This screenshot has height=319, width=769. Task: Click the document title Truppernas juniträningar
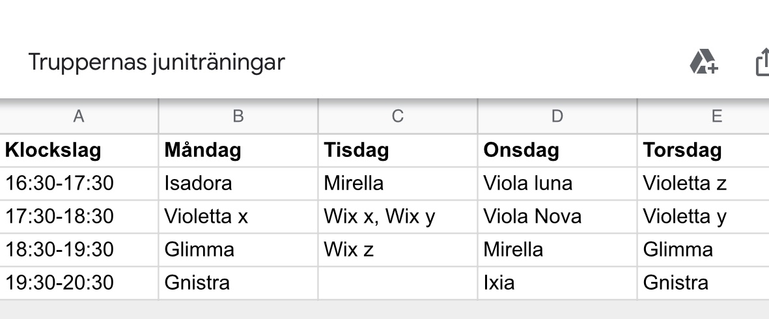click(x=156, y=62)
